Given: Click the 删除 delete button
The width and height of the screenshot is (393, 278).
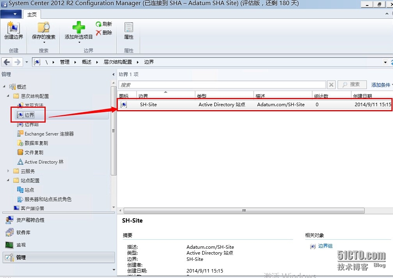Looking at the screenshot, I should [x=104, y=32].
